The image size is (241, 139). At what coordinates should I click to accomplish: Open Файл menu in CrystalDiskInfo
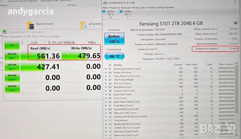[x=105, y=8]
